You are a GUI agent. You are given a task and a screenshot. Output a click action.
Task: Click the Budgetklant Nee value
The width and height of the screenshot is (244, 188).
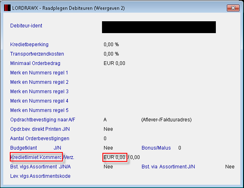click(108, 148)
